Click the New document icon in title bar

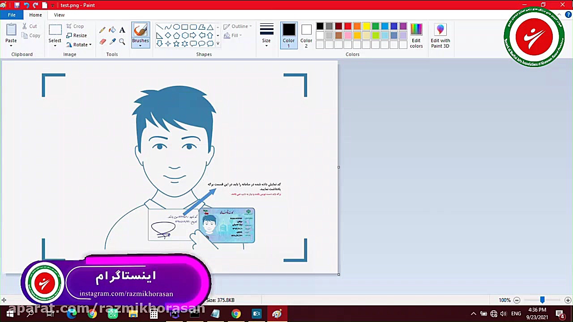click(45, 5)
